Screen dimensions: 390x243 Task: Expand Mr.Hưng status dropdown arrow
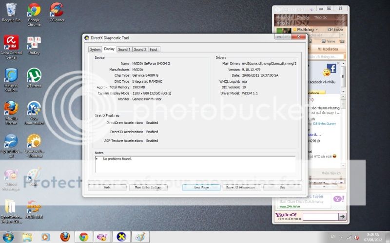pos(316,30)
